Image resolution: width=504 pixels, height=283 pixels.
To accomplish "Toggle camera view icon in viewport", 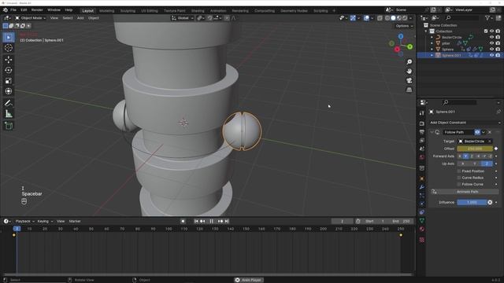I will coord(409,80).
